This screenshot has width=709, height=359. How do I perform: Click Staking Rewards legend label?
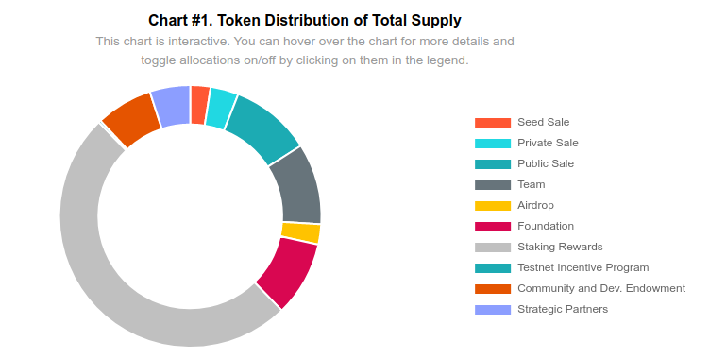pyautogui.click(x=560, y=247)
